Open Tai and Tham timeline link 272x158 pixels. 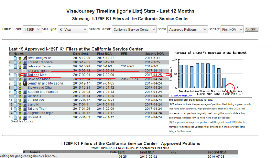[37, 109]
